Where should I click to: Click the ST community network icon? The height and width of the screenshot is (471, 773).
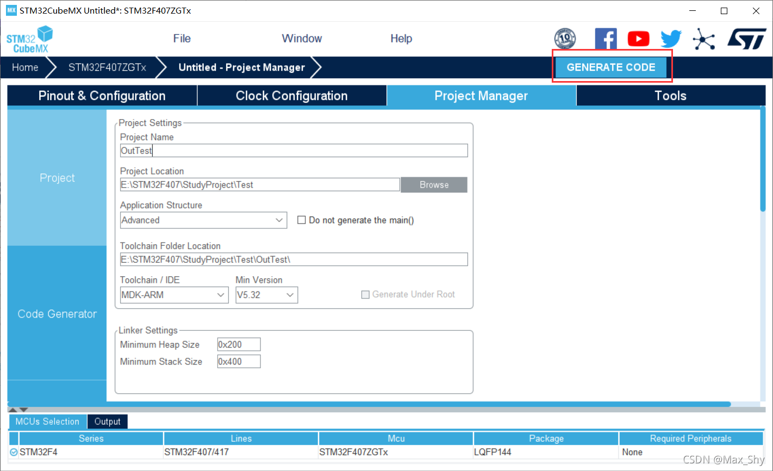point(703,39)
